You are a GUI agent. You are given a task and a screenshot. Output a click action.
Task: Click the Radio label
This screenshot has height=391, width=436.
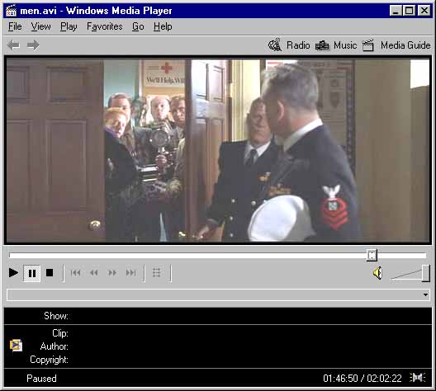click(298, 45)
